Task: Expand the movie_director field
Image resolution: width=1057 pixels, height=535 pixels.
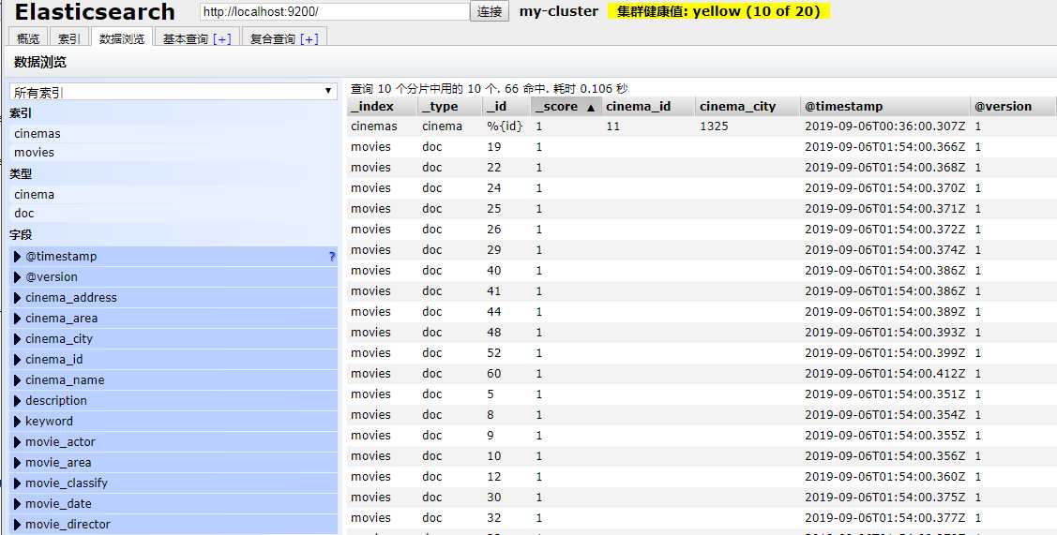Action: [x=18, y=524]
